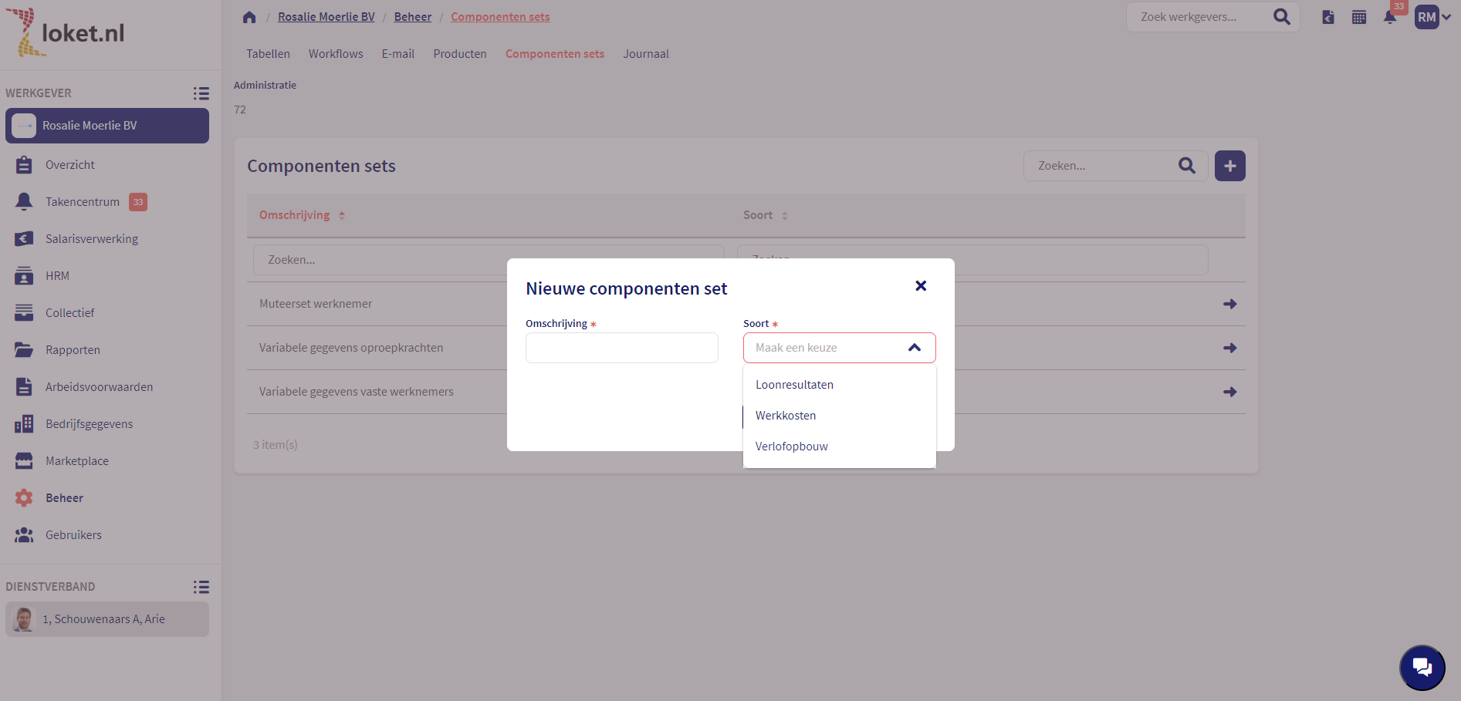This screenshot has height=701, width=1461.
Task: Choose Werkkosten in the dropdown
Action: pos(786,416)
